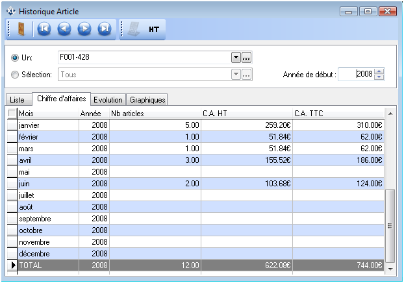404x283 pixels.
Task: Click the Nb articles column header
Action: click(x=155, y=114)
